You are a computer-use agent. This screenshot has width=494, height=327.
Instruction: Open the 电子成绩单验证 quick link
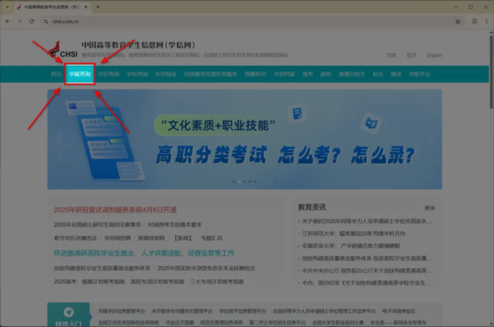tap(398, 311)
